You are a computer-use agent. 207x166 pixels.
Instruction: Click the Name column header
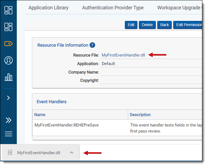40,115
